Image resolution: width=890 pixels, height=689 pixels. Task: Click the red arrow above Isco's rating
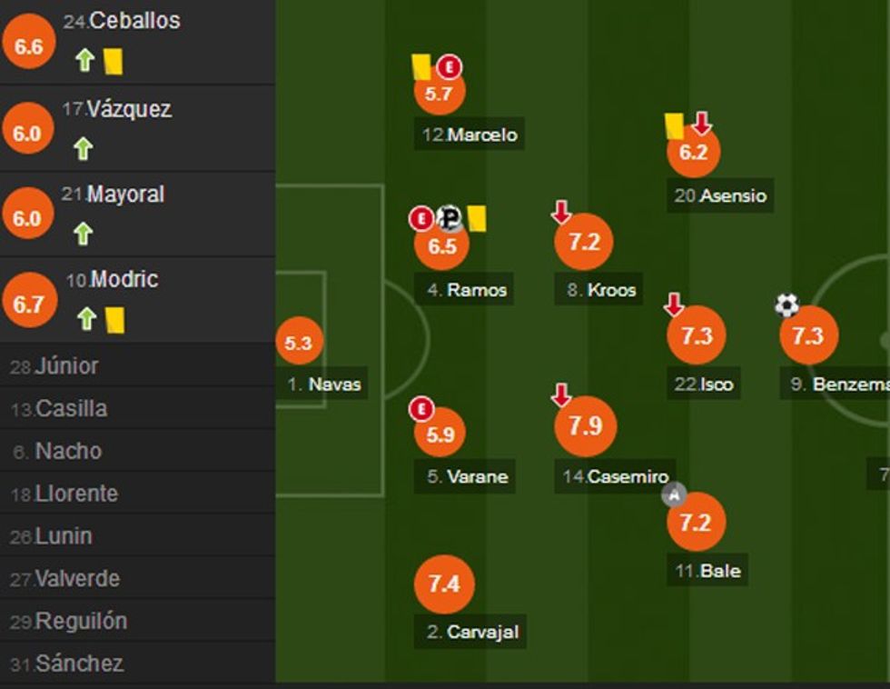point(674,305)
